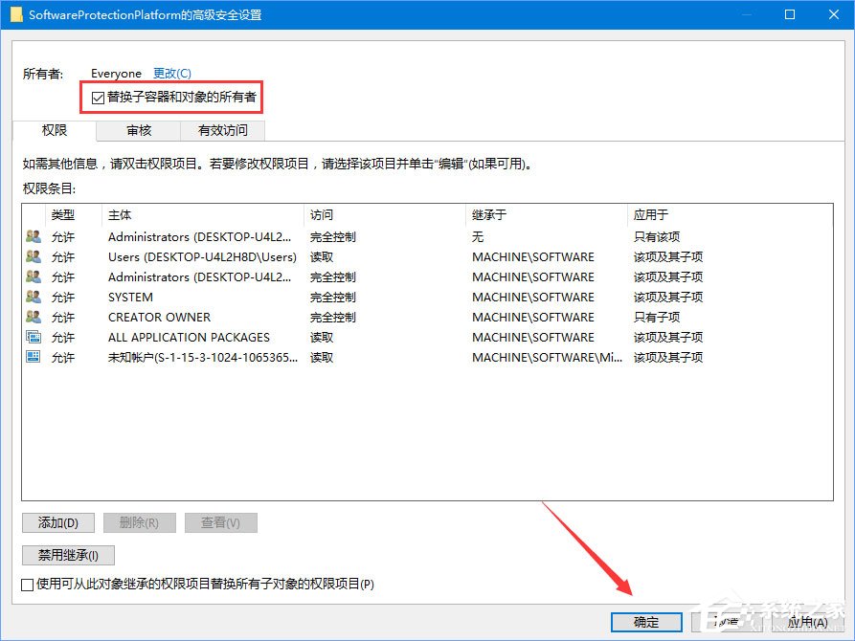The height and width of the screenshot is (641, 855).
Task: Switch to the 审核 tab
Action: pos(138,130)
